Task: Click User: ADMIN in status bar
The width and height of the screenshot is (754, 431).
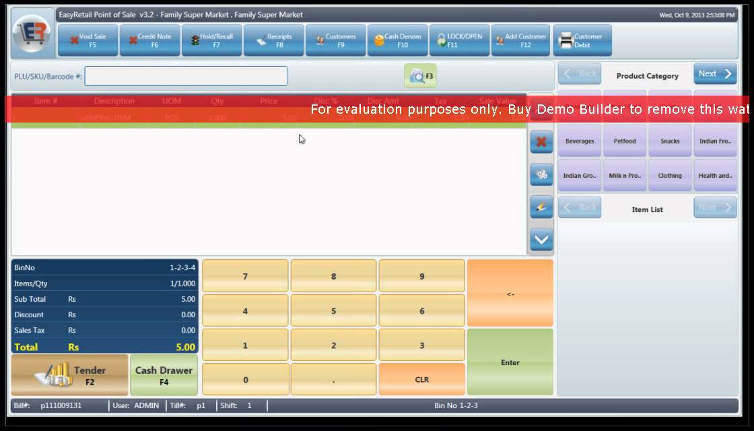Action: pos(135,405)
